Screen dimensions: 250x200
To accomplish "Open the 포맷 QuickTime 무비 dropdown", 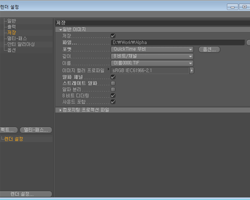I will (x=152, y=49).
